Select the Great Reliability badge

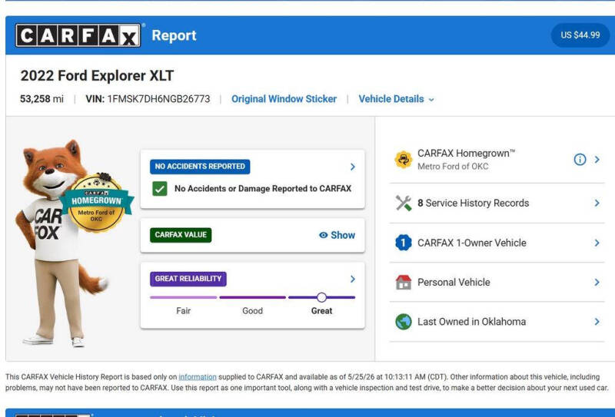point(188,279)
